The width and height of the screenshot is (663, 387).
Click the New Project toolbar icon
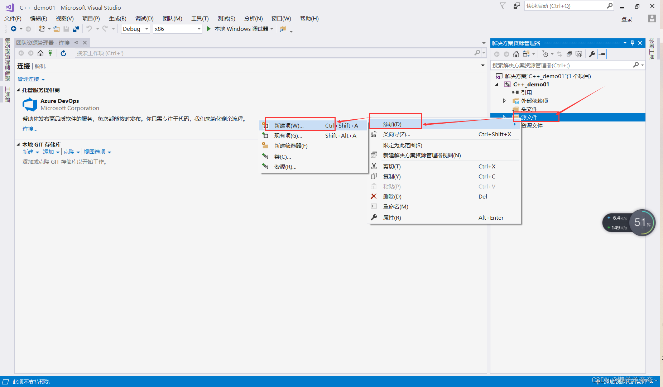pyautogui.click(x=42, y=29)
